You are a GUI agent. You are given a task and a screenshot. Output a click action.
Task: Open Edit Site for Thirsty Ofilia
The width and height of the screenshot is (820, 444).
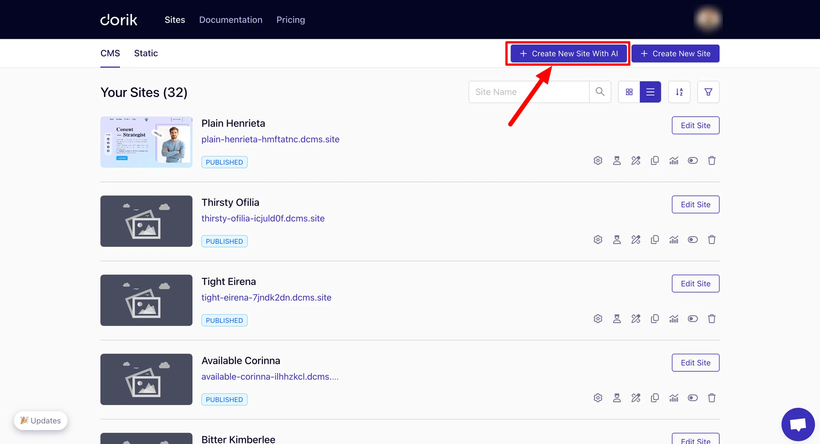click(695, 204)
